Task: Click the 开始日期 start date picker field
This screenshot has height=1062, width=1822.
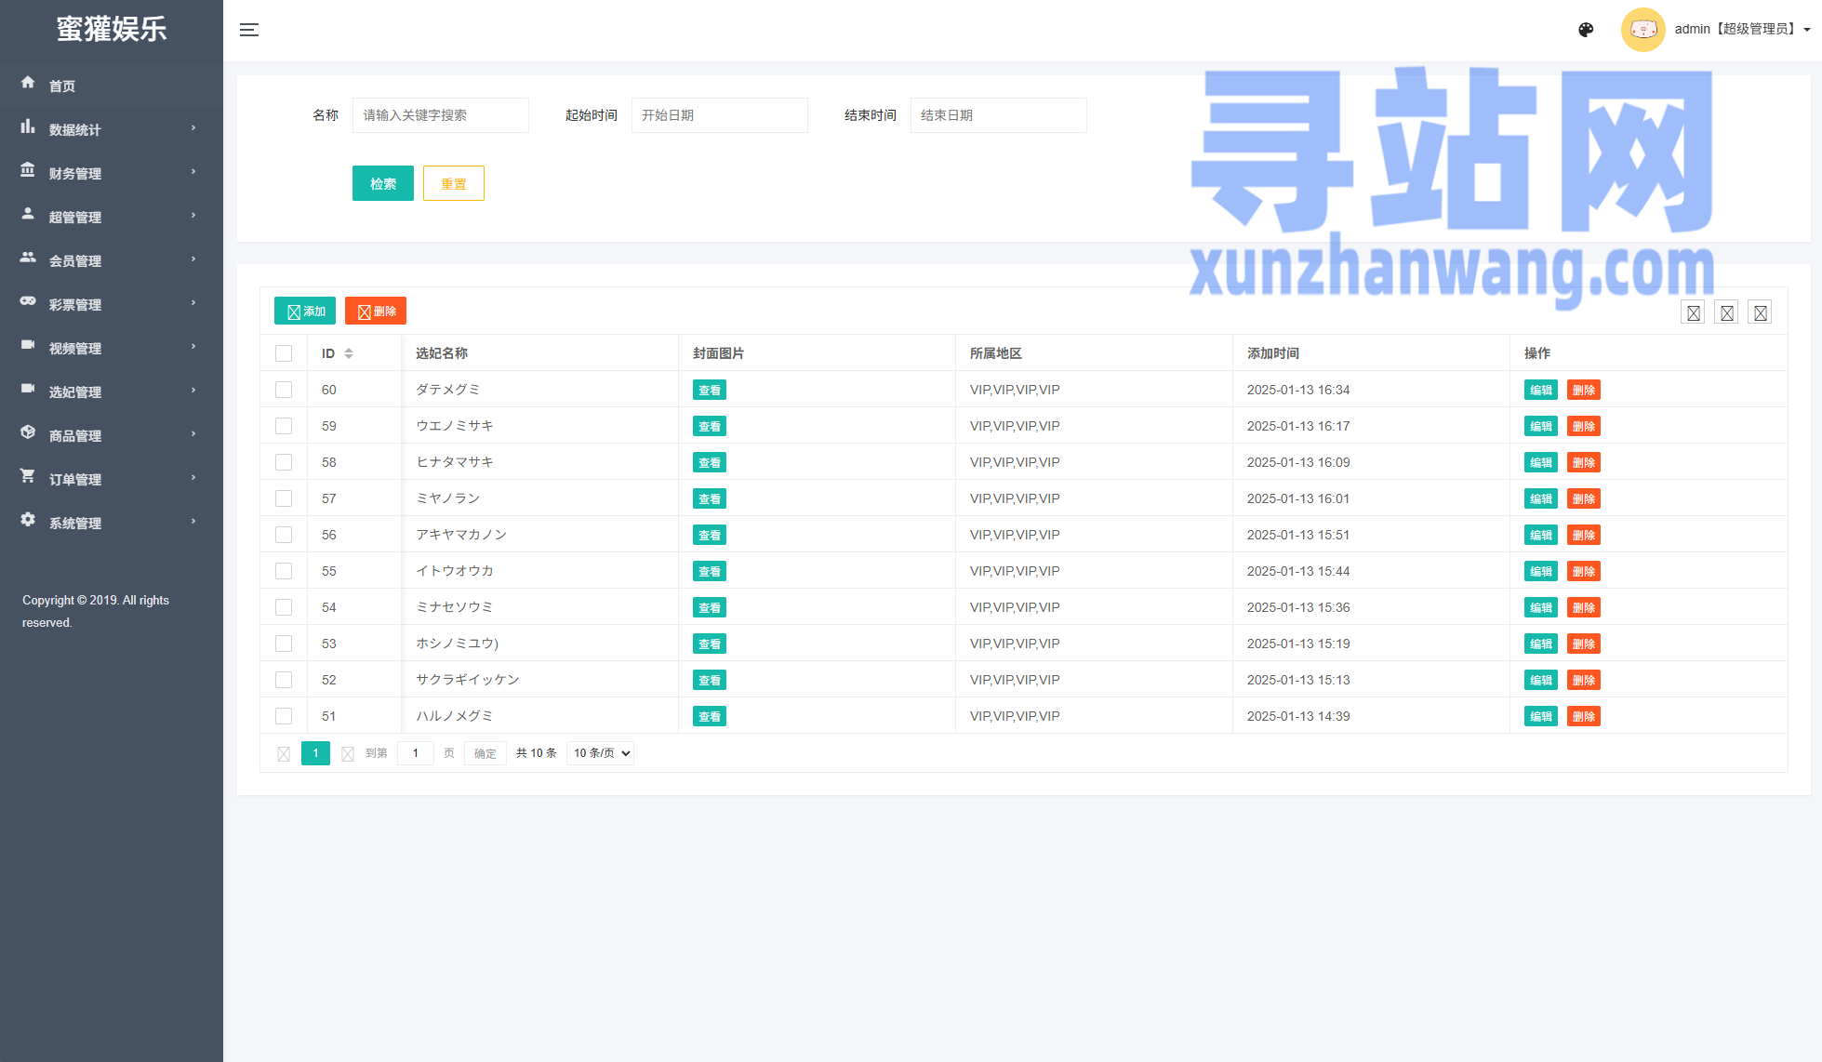Action: click(x=719, y=115)
